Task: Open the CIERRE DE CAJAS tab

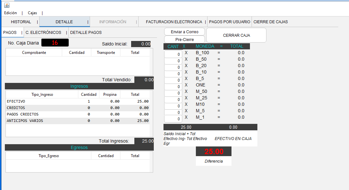Action: tap(271, 22)
